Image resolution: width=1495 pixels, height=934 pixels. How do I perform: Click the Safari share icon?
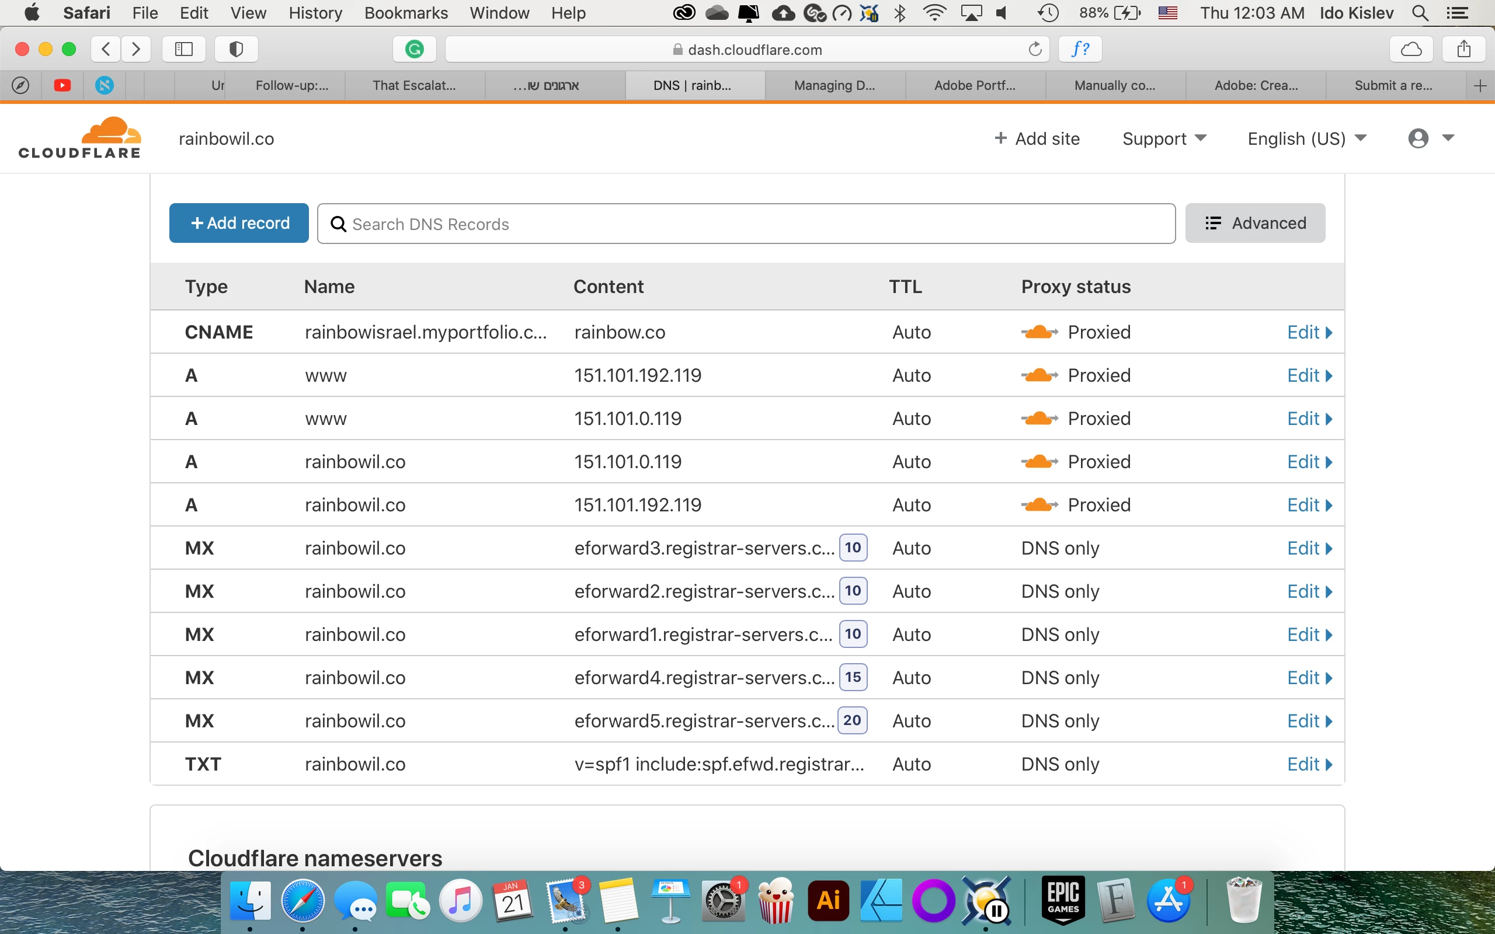[x=1463, y=50]
